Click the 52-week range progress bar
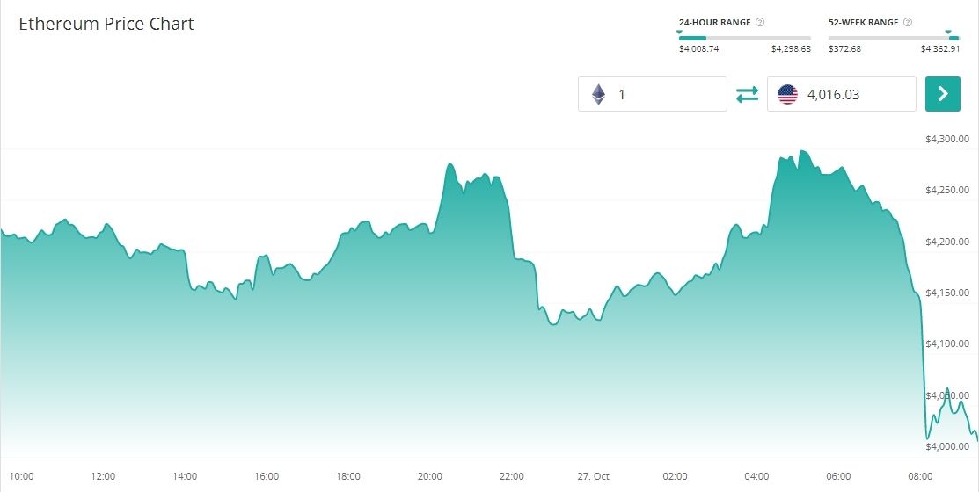Image resolution: width=979 pixels, height=492 pixels. click(894, 38)
